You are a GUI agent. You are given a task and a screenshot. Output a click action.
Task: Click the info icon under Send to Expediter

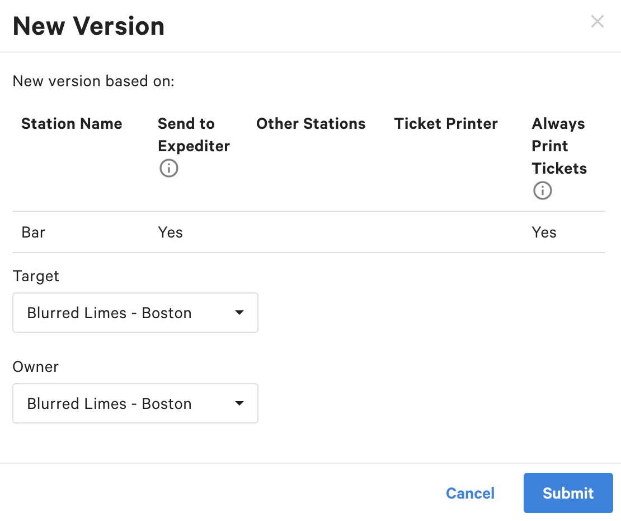(x=169, y=168)
